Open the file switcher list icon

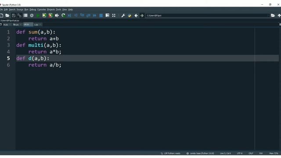click(25, 16)
